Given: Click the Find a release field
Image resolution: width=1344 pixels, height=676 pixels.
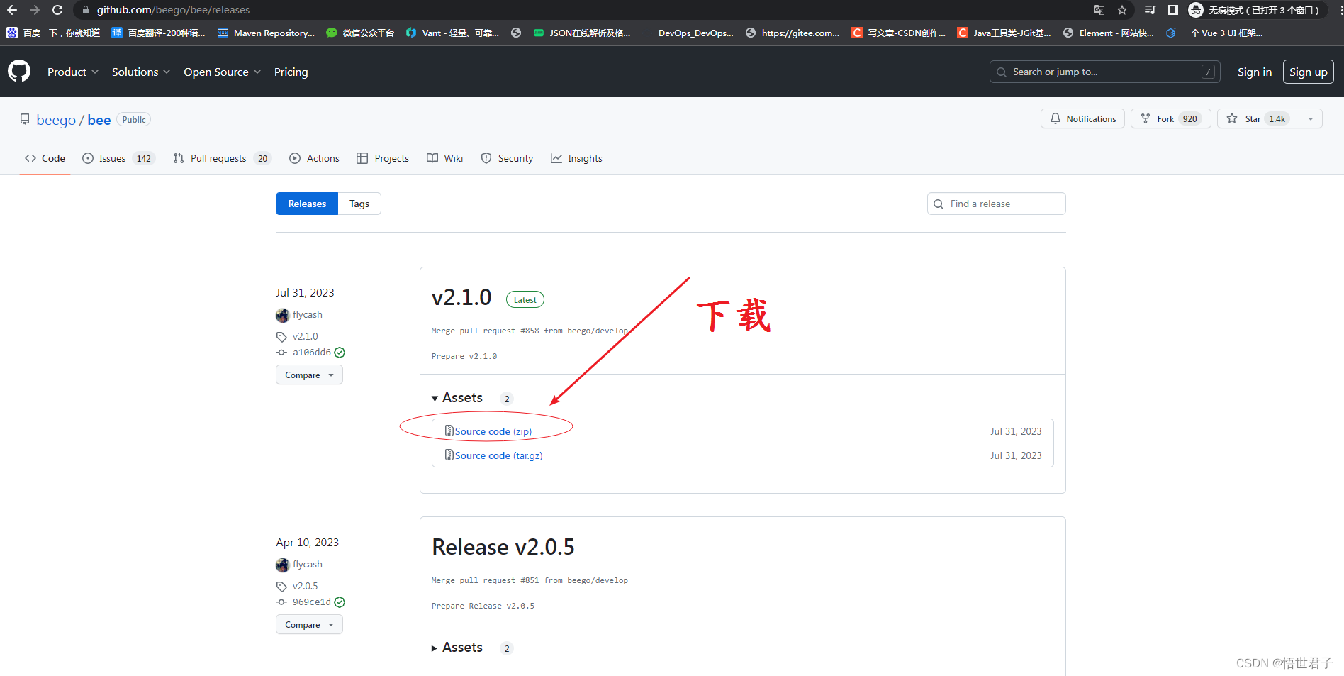Looking at the screenshot, I should coord(996,204).
